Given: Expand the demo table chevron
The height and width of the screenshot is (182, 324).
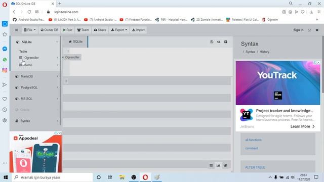Looking at the screenshot, I should [x=57, y=65].
